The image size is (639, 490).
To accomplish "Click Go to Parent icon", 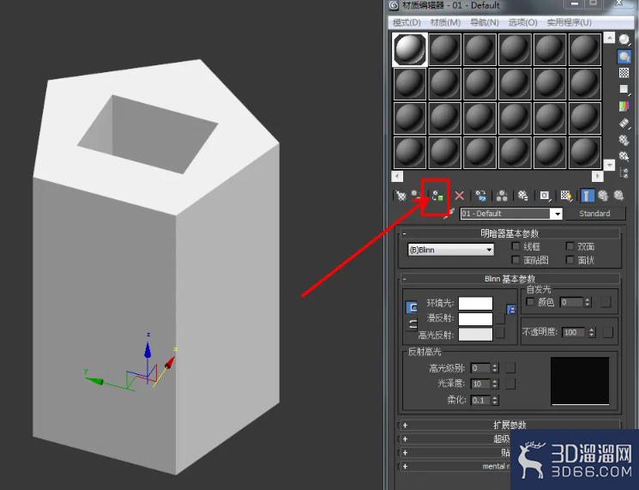I will coord(603,196).
